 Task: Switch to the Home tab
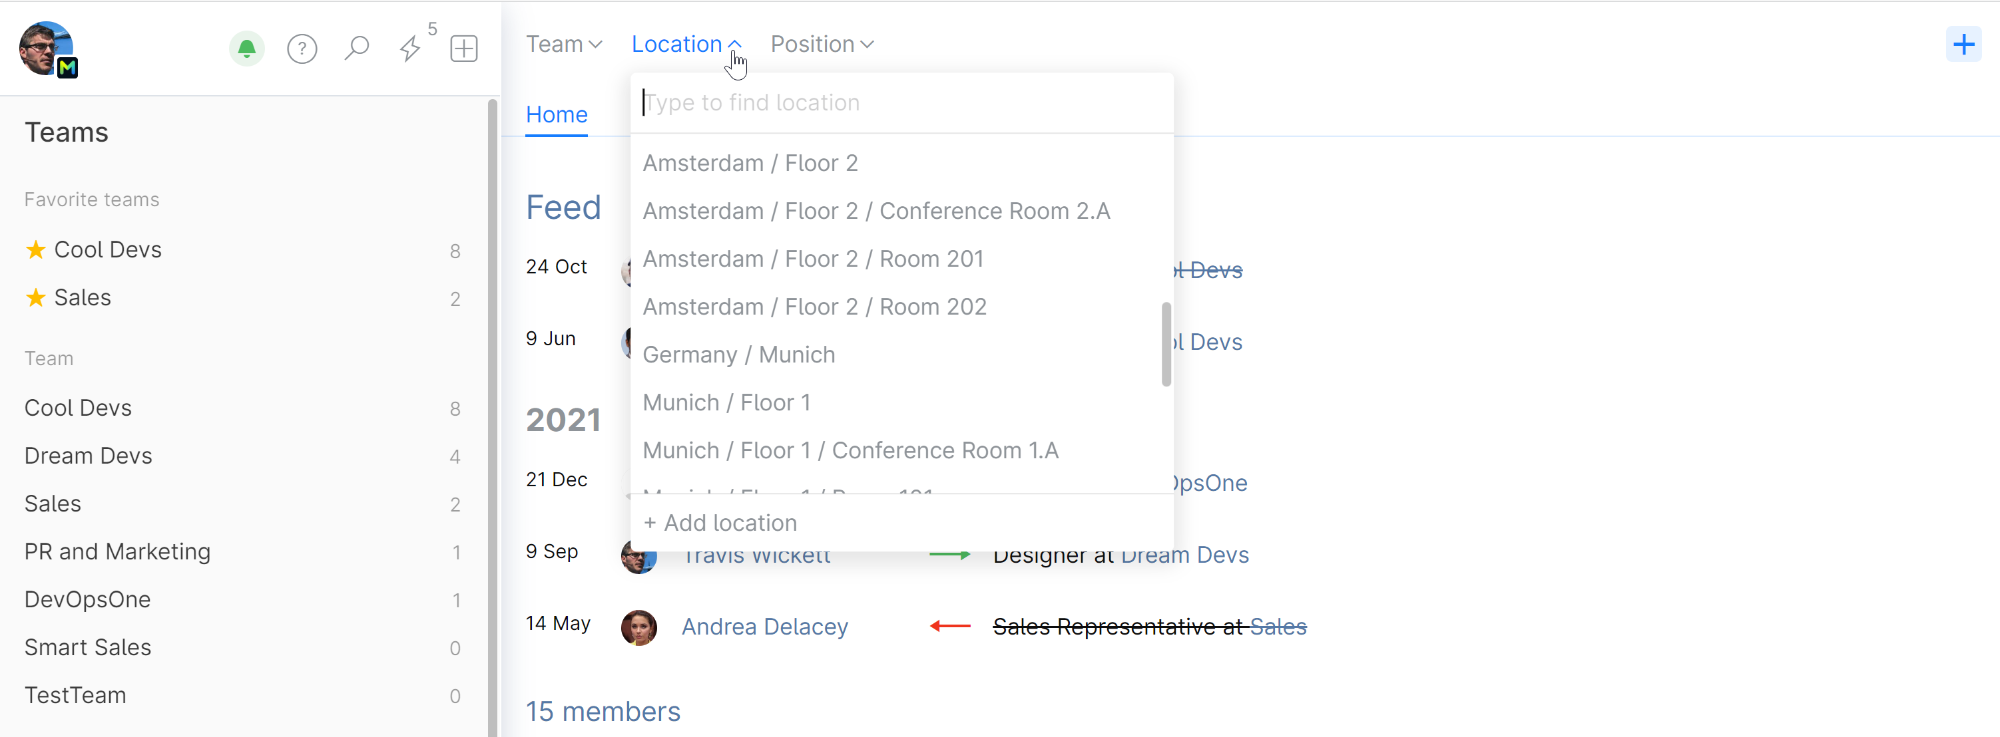pos(556,115)
